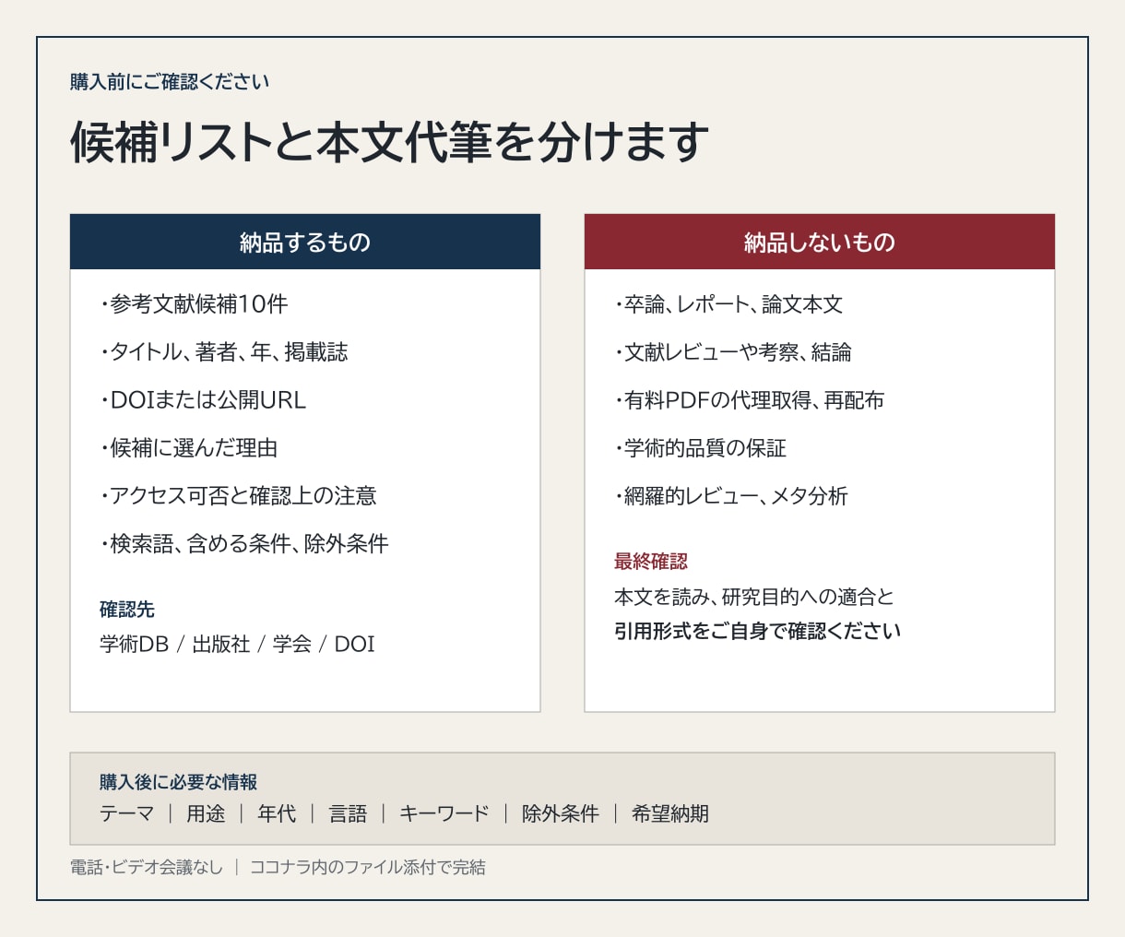Select the DOIまたは公開URL item

[203, 400]
